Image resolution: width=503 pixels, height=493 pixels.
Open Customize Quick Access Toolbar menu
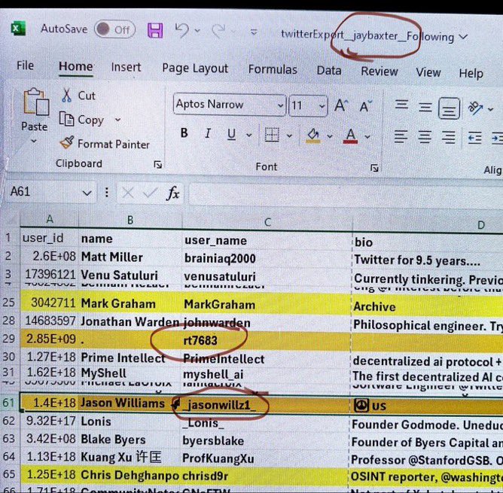point(254,32)
